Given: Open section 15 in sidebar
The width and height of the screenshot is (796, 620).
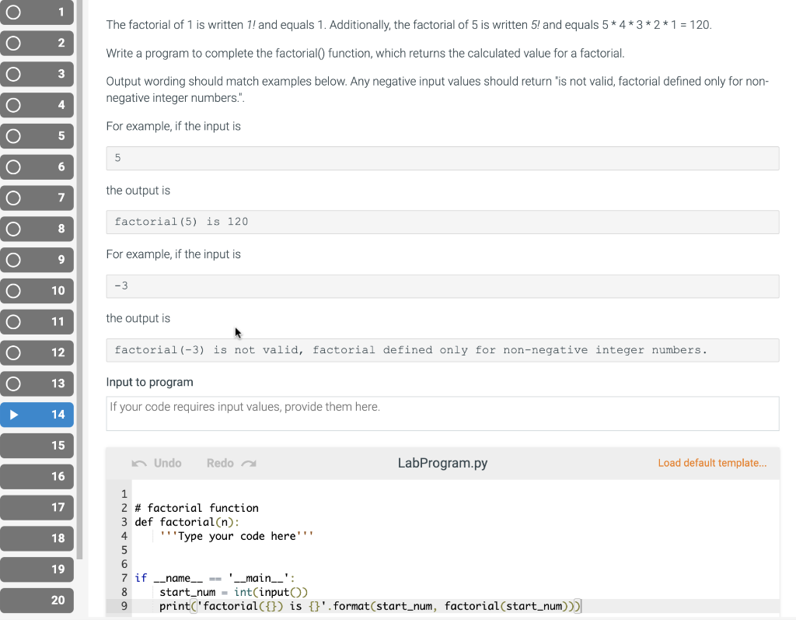Looking at the screenshot, I should [x=37, y=447].
